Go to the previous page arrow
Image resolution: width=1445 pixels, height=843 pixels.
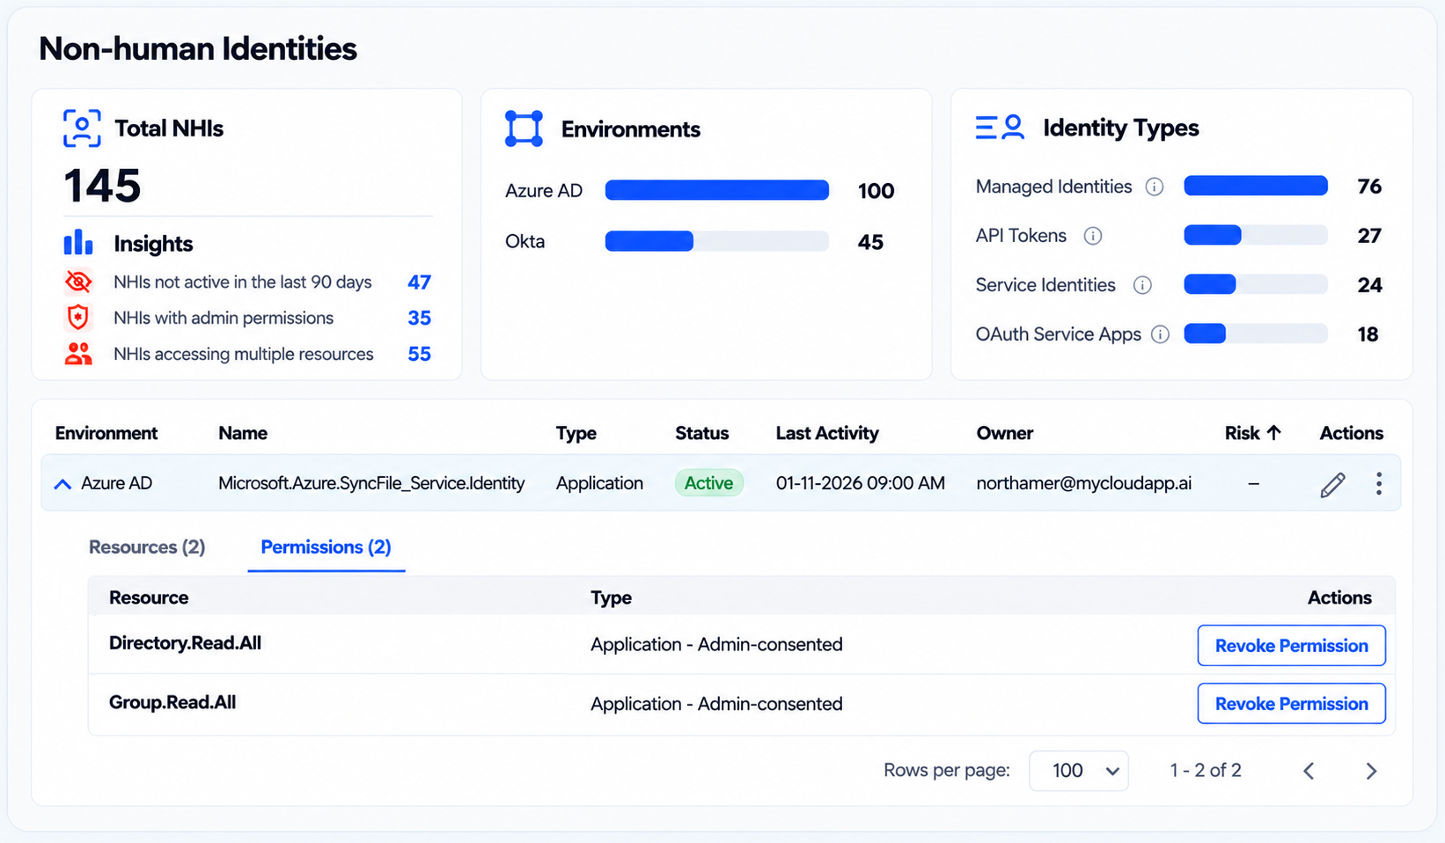(1309, 771)
